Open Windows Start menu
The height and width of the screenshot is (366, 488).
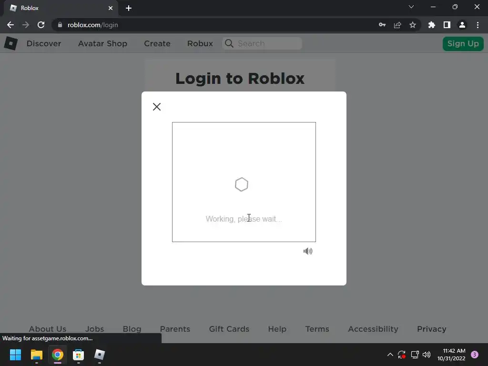click(x=15, y=355)
